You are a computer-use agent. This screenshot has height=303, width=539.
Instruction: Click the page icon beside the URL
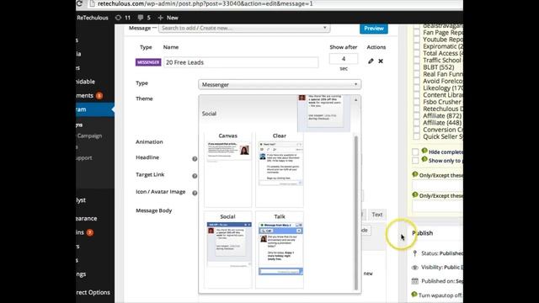click(92, 3)
